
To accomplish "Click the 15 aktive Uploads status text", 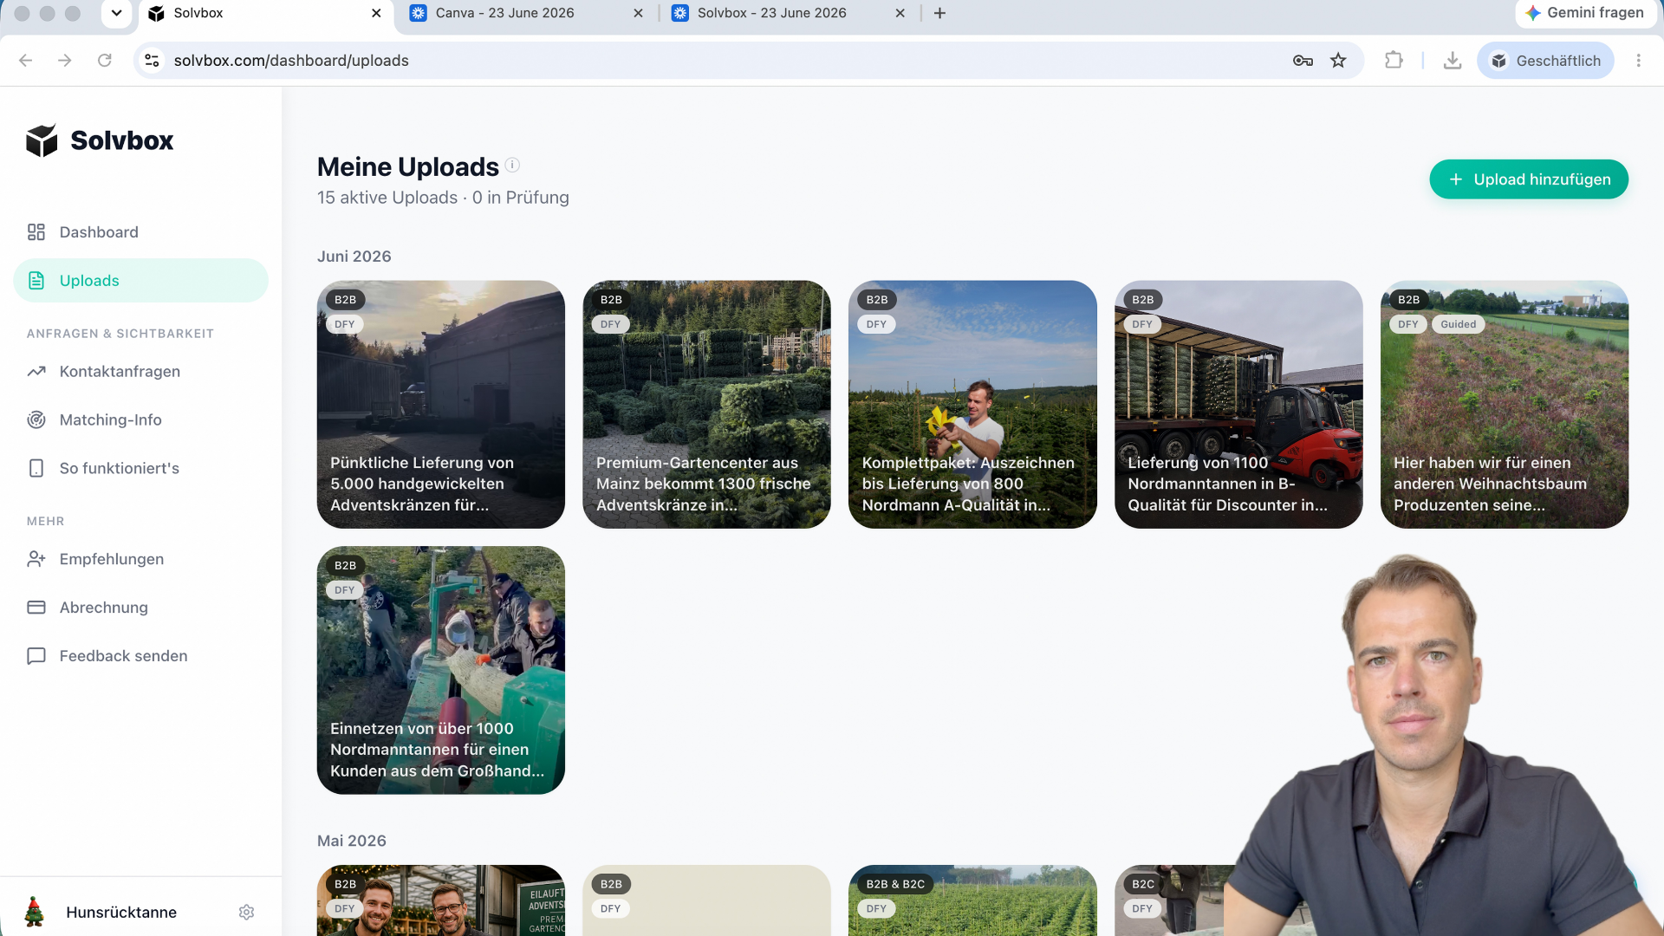I will point(387,198).
